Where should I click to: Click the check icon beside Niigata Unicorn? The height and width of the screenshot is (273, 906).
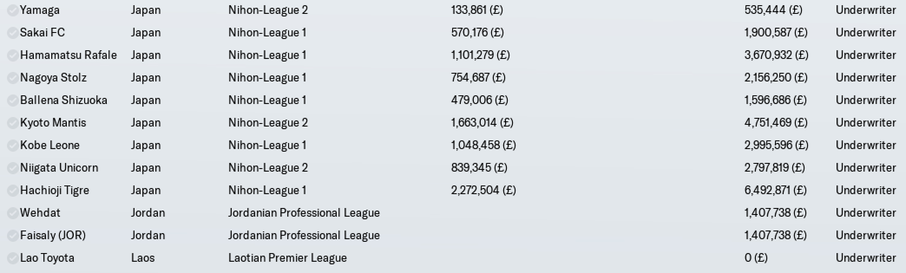(x=13, y=168)
